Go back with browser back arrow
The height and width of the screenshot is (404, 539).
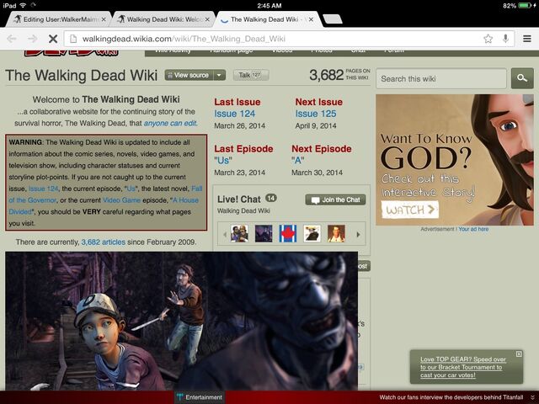(x=11, y=39)
